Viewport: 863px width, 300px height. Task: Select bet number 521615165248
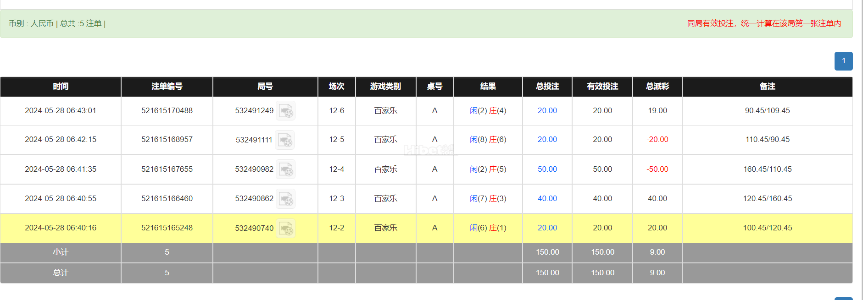167,228
